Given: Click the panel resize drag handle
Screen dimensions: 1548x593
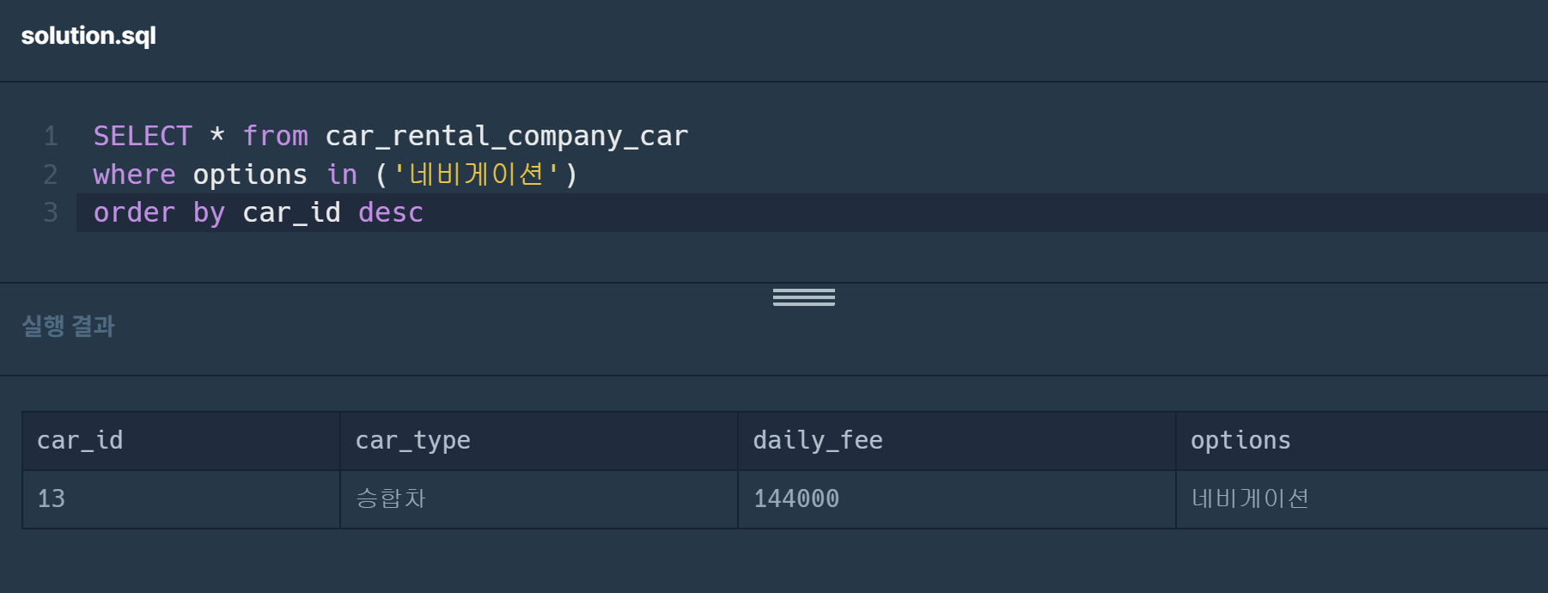Looking at the screenshot, I should (803, 297).
